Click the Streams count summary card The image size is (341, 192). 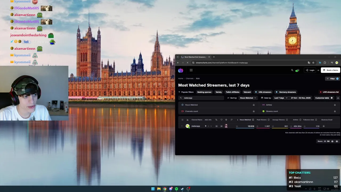click(x=299, y=111)
